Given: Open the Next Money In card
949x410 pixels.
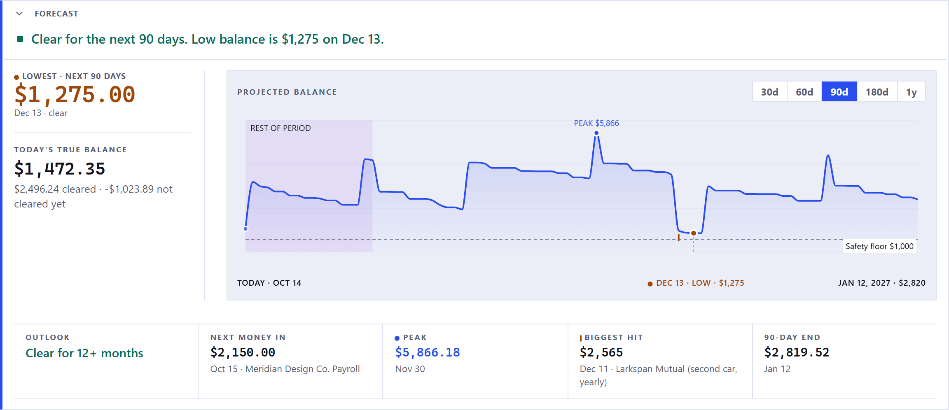Looking at the screenshot, I should (290, 361).
